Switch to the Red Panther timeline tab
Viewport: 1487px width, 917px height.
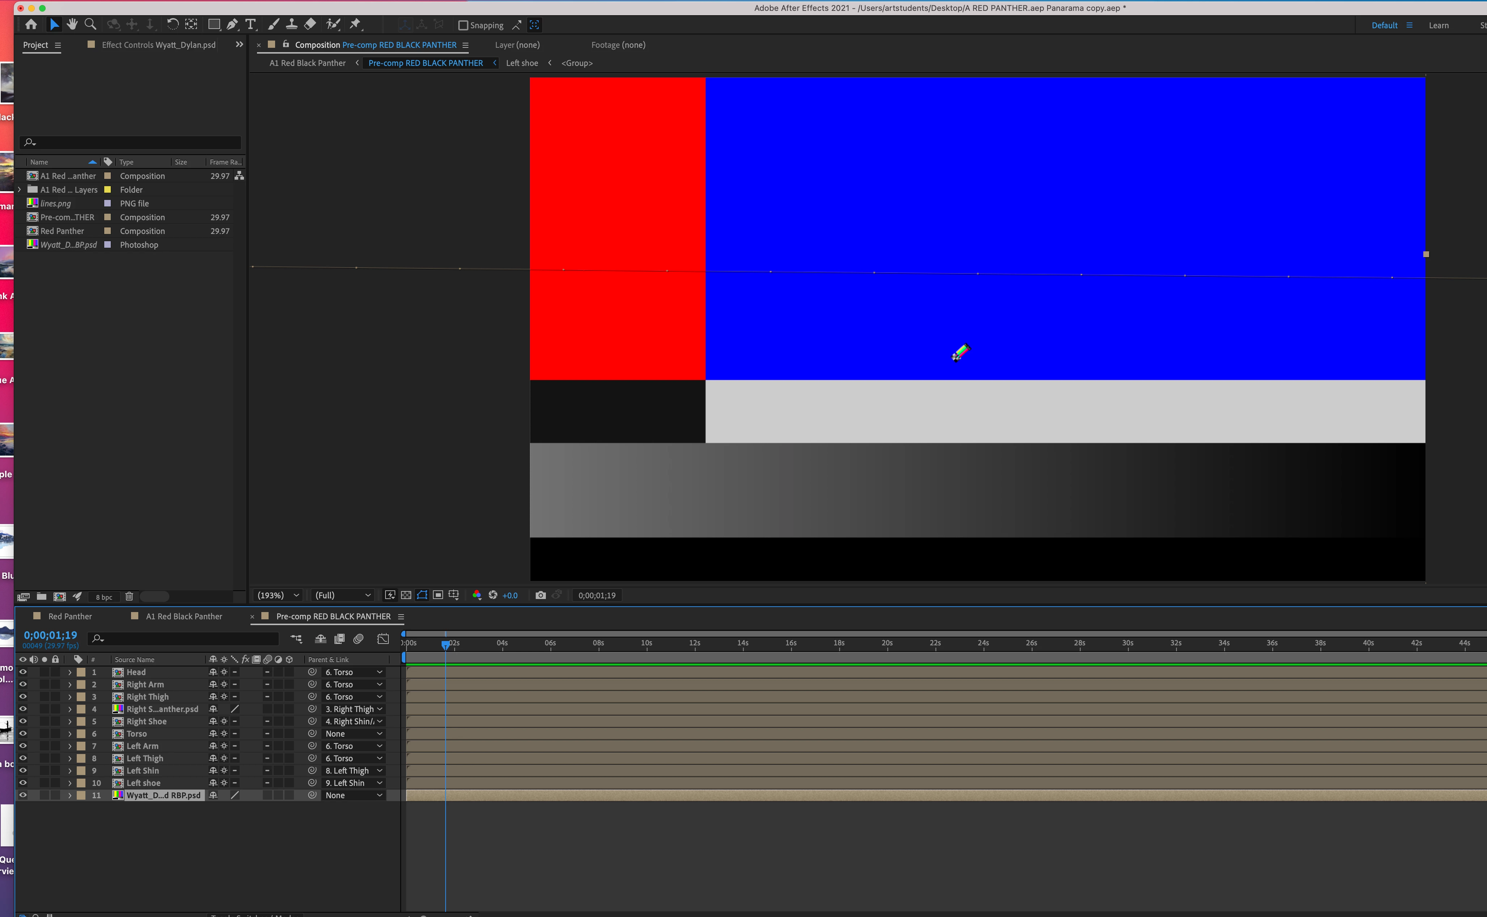pos(70,616)
